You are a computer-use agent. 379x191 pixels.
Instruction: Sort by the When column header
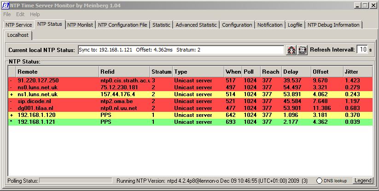[233, 72]
